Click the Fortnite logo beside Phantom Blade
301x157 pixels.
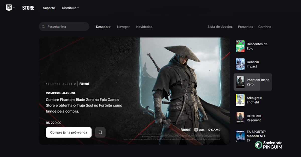(x=84, y=84)
